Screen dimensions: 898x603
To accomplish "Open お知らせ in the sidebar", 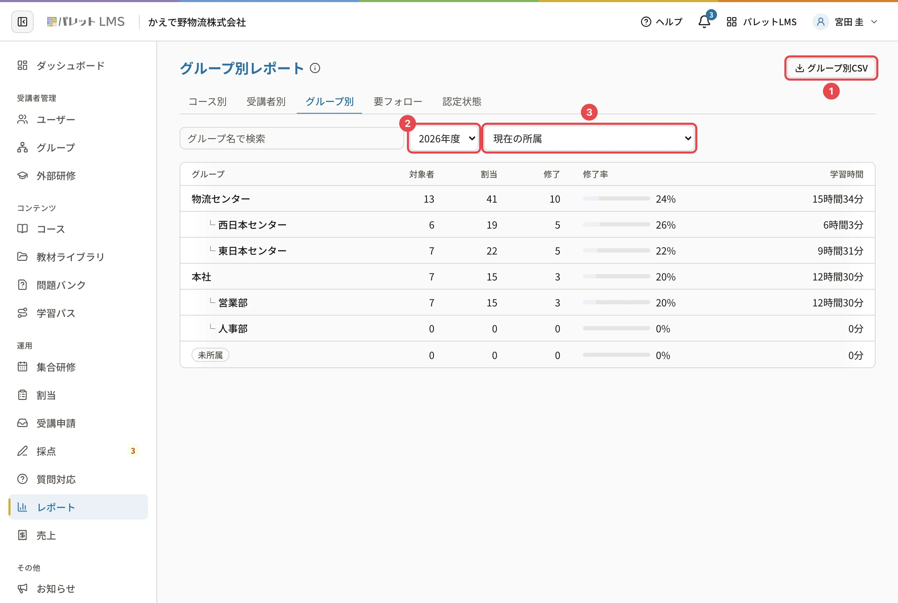I will [78, 589].
